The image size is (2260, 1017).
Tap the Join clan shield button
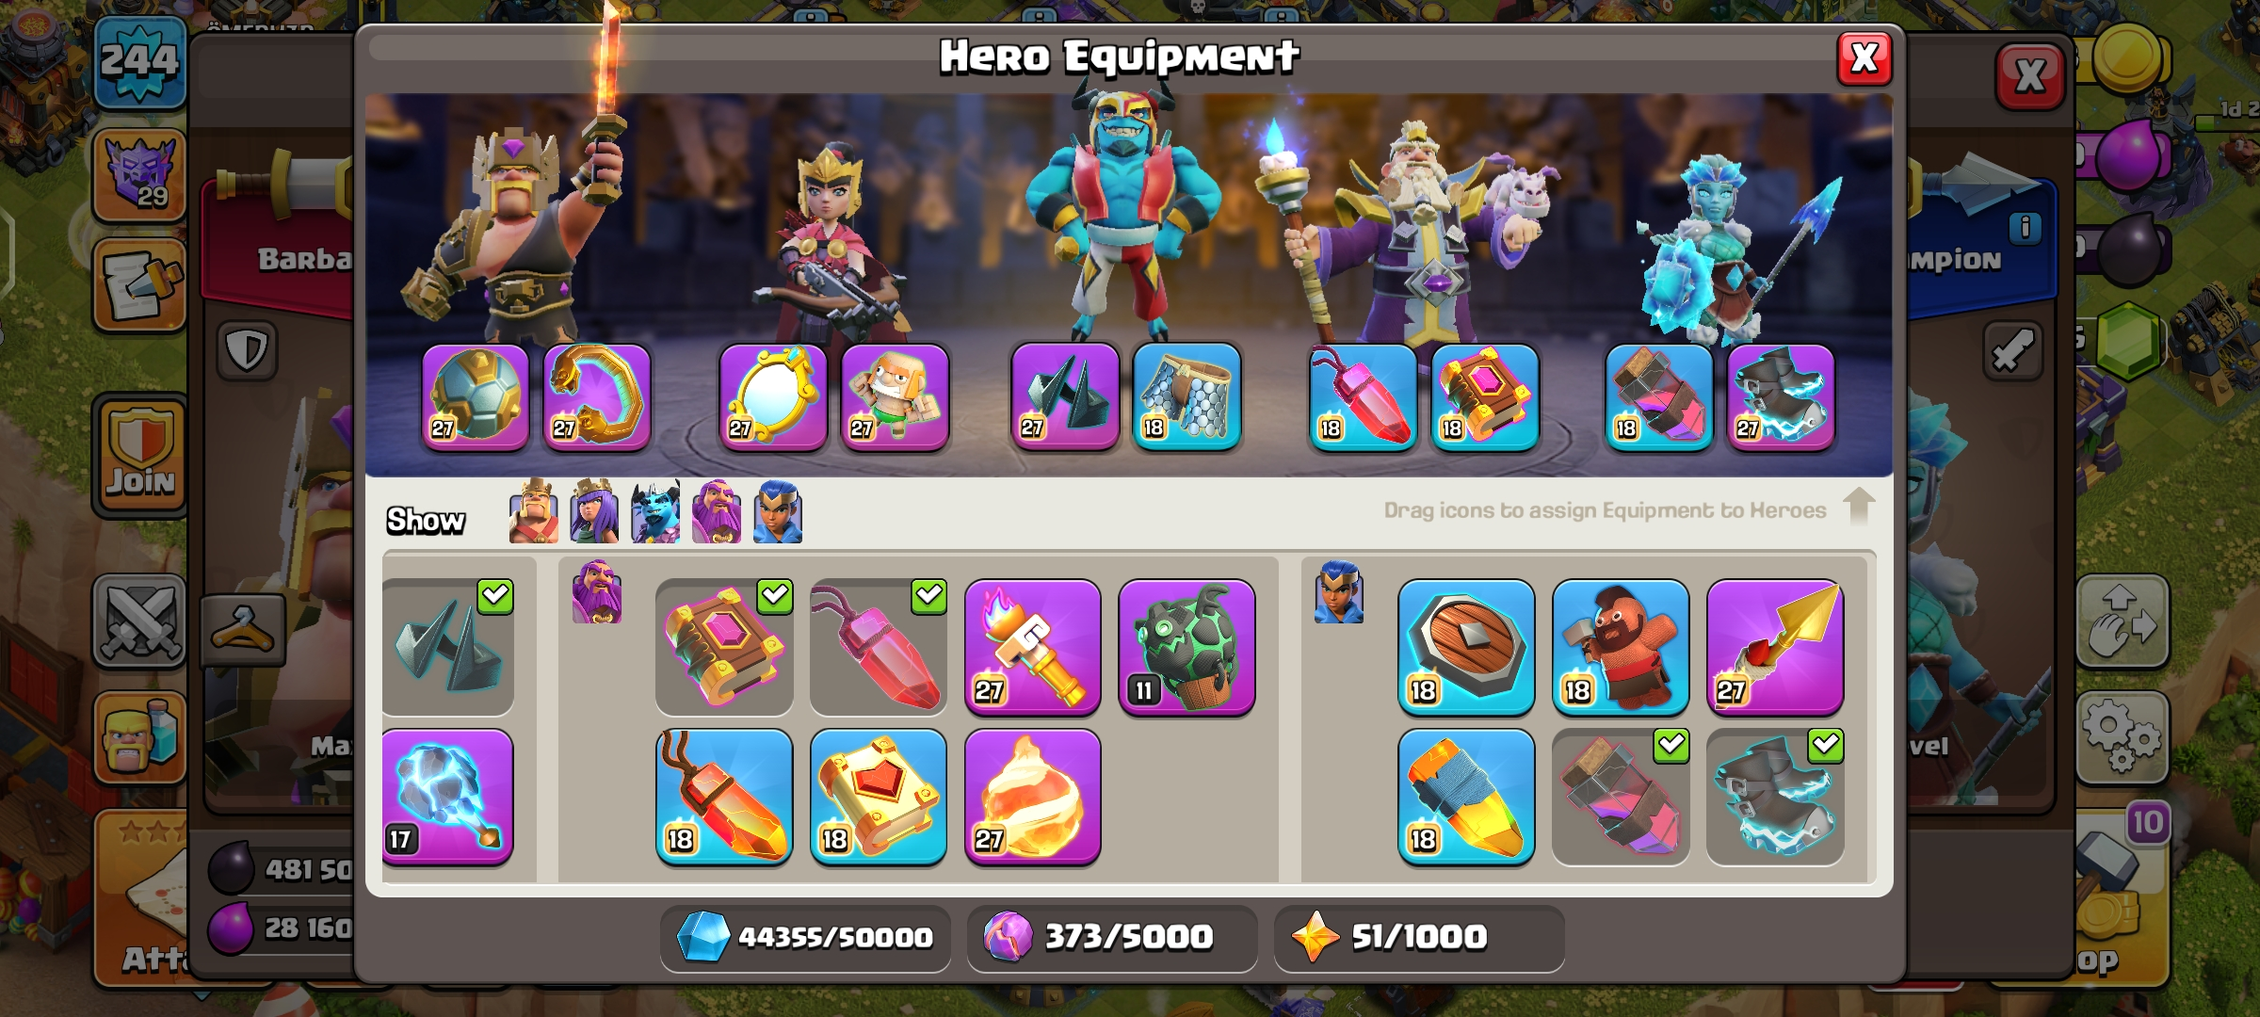point(140,455)
